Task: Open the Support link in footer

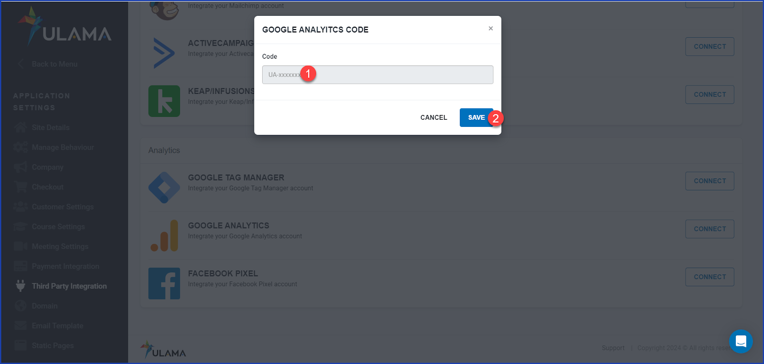Action: tap(613, 348)
